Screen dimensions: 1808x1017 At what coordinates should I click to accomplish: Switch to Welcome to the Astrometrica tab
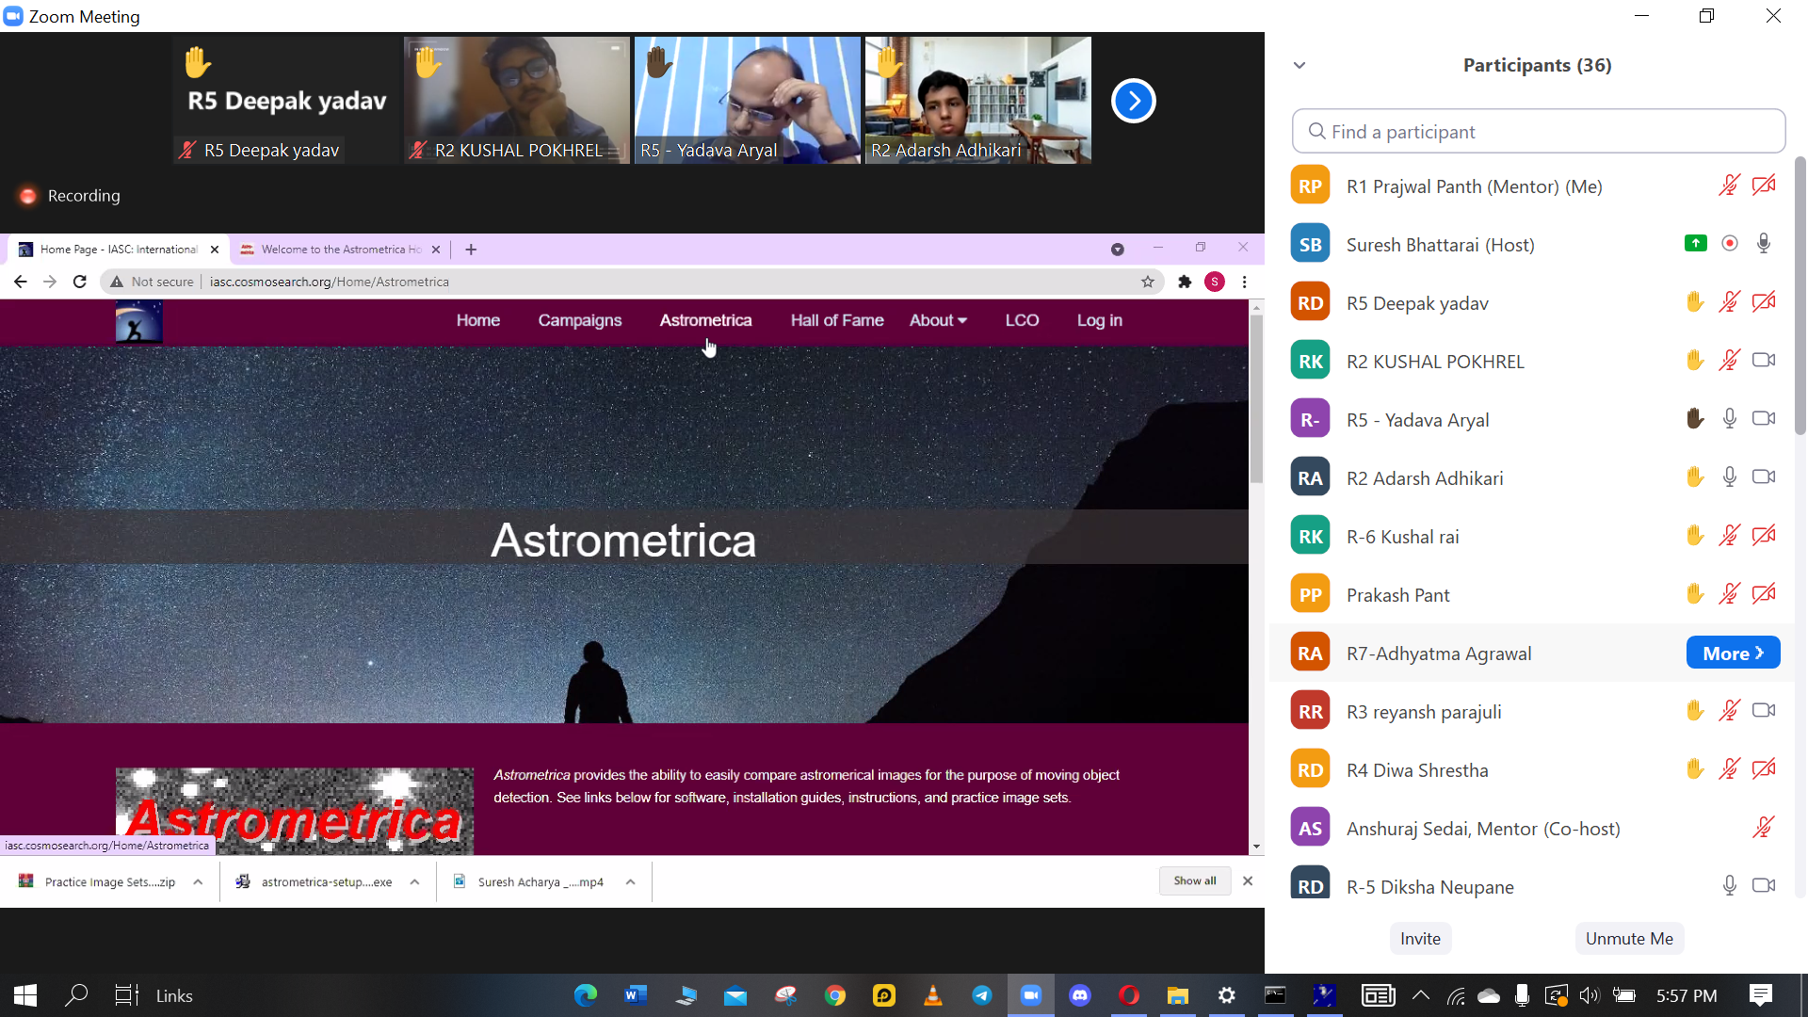point(340,250)
